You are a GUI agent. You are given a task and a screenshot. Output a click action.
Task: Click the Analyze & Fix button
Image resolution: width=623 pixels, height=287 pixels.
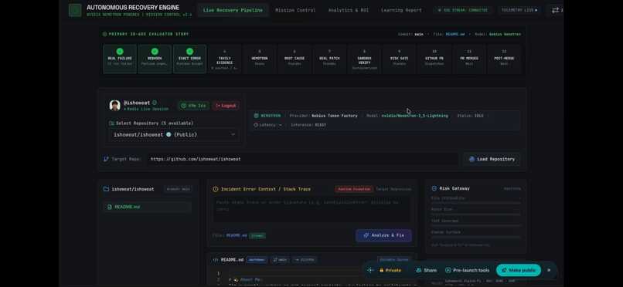click(384, 235)
